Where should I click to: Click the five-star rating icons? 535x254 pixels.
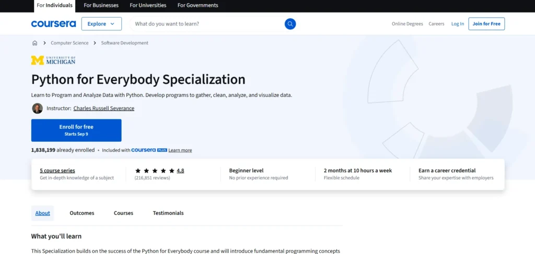click(x=155, y=171)
